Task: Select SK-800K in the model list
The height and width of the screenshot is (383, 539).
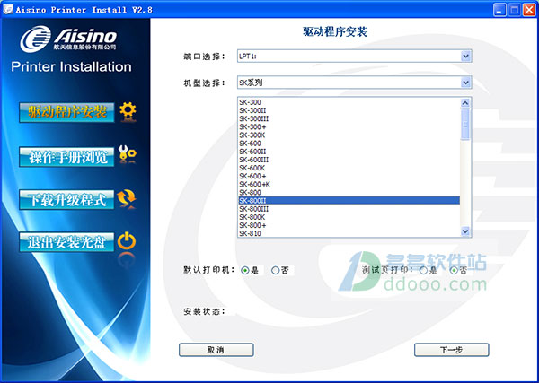Action: click(349, 217)
